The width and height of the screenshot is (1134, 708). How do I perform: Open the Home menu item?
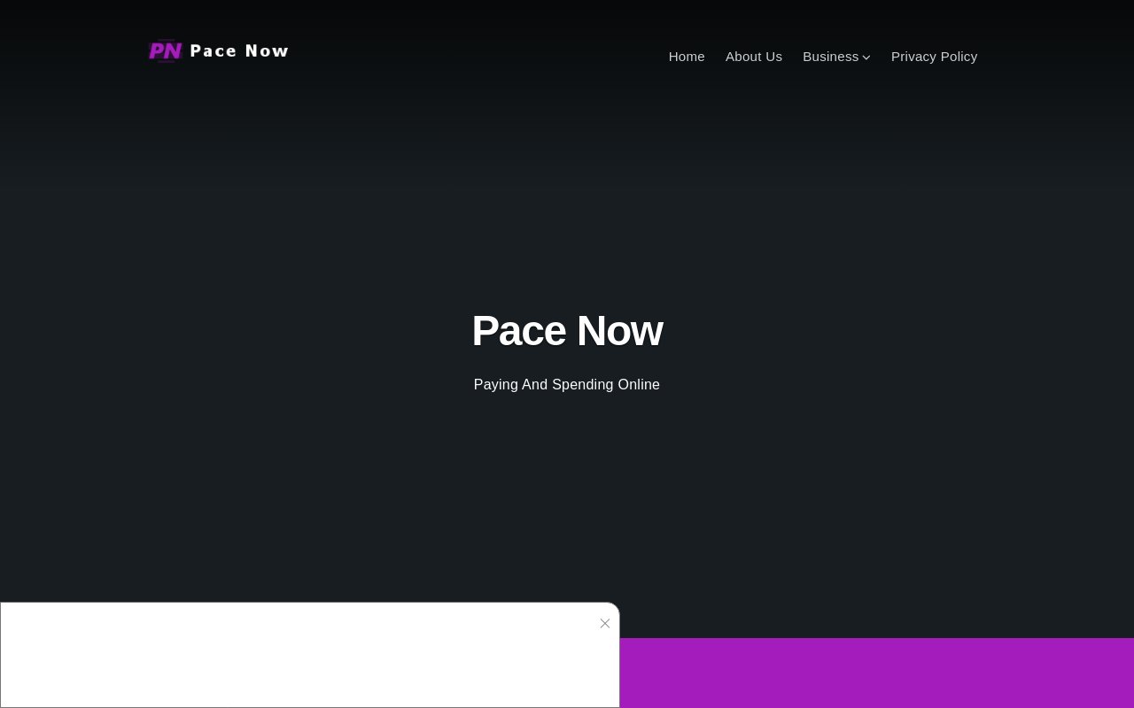click(x=687, y=57)
